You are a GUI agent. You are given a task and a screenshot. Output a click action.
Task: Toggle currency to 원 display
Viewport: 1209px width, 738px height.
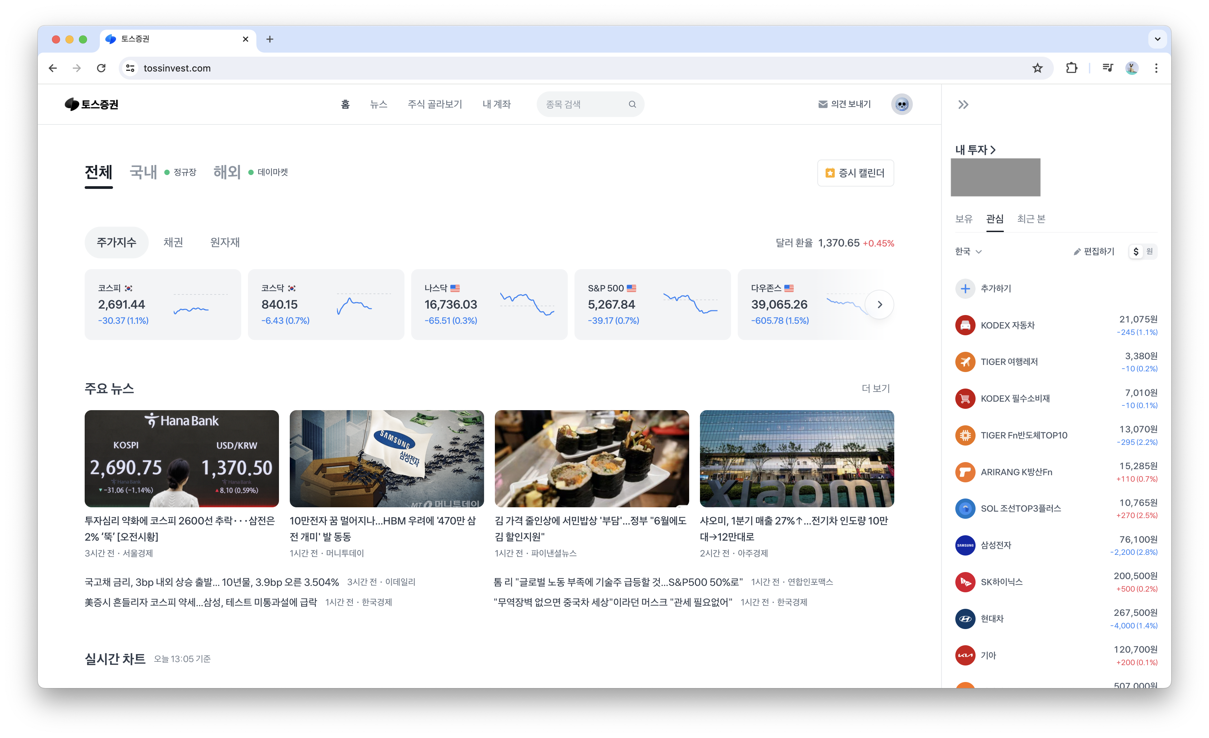1149,252
